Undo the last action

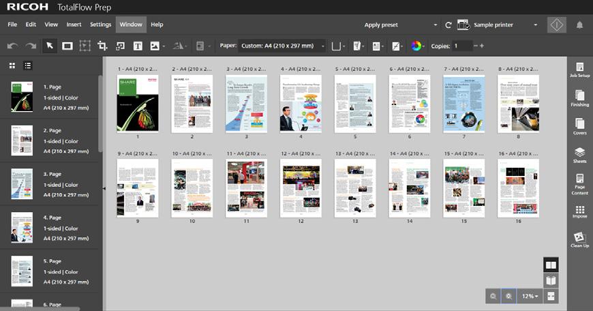12,46
